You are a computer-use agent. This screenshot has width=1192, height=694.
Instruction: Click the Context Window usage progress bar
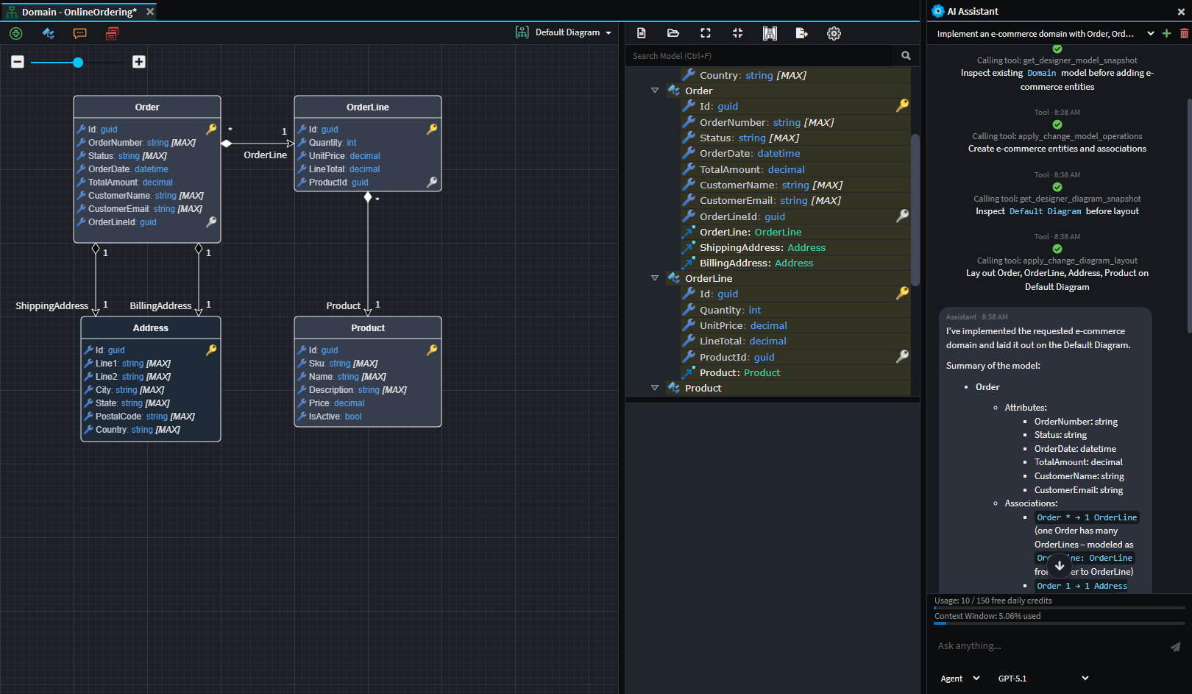click(x=1059, y=623)
